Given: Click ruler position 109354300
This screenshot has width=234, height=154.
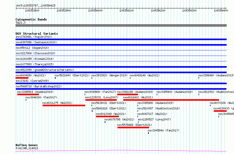Looking at the screenshot, I should pyautogui.click(x=189, y=10).
